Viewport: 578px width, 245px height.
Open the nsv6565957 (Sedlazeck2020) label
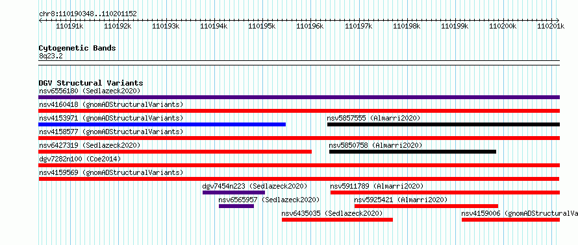(269, 200)
